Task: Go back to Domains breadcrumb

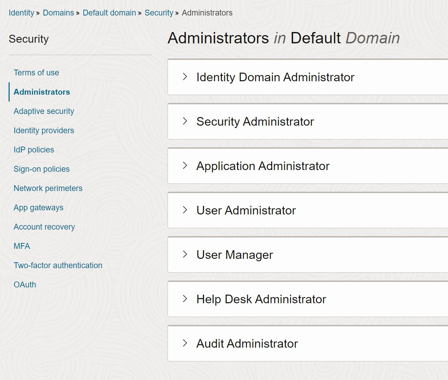Action: pos(58,13)
